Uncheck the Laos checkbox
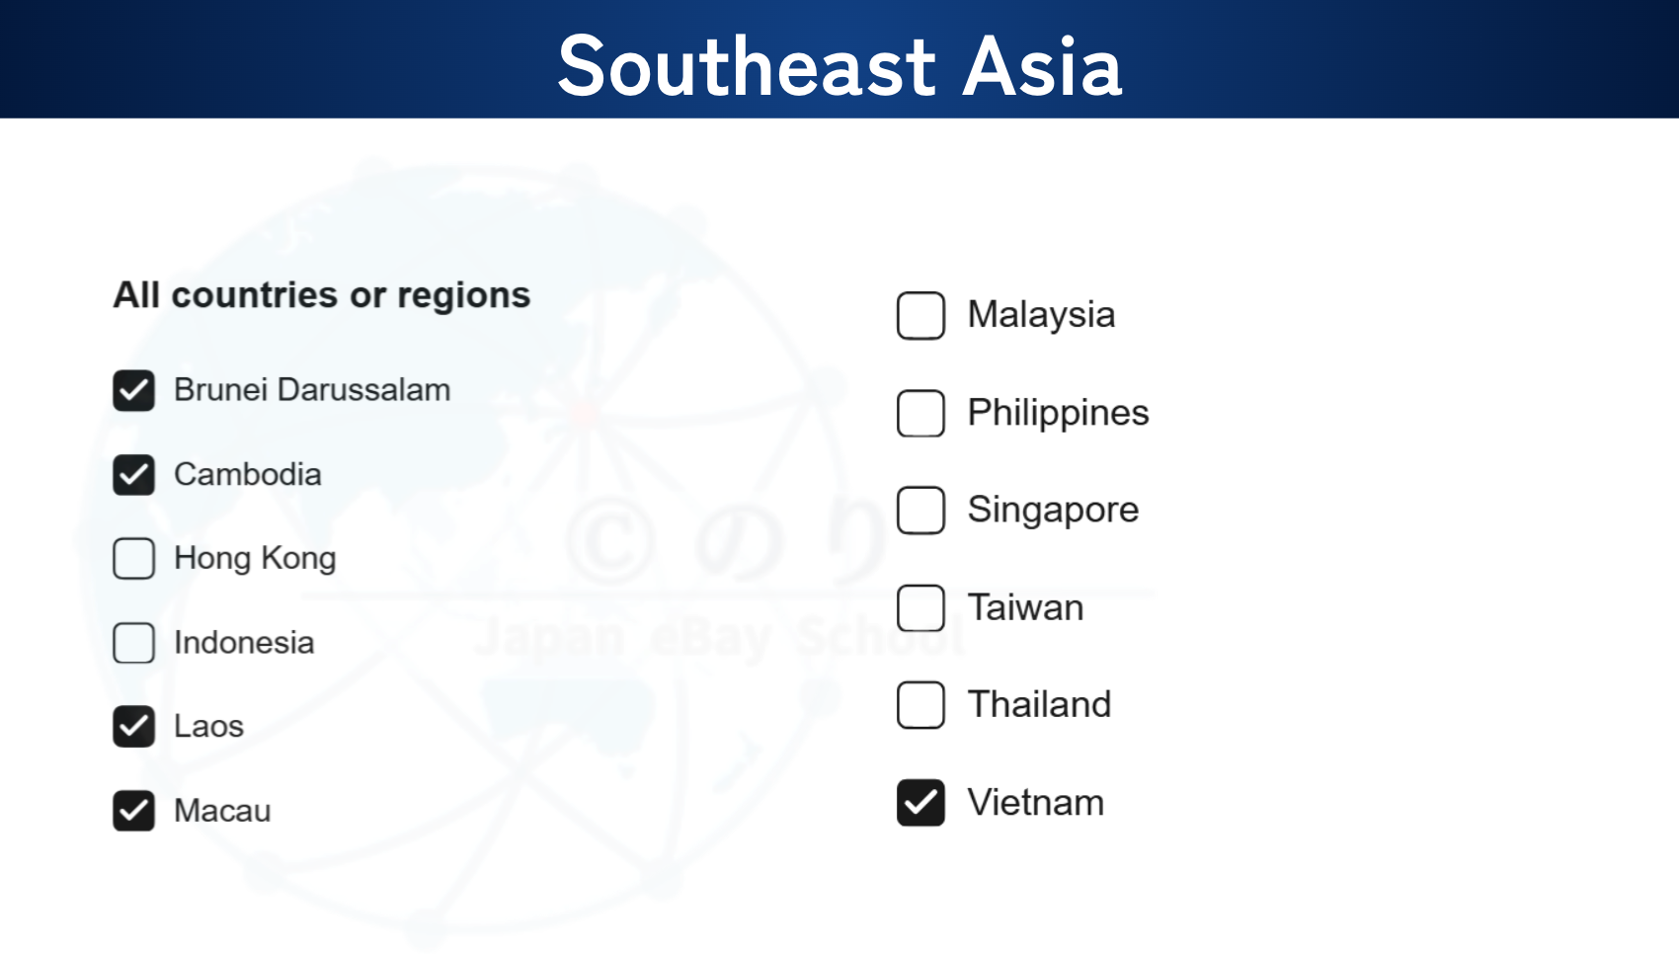 [x=133, y=727]
